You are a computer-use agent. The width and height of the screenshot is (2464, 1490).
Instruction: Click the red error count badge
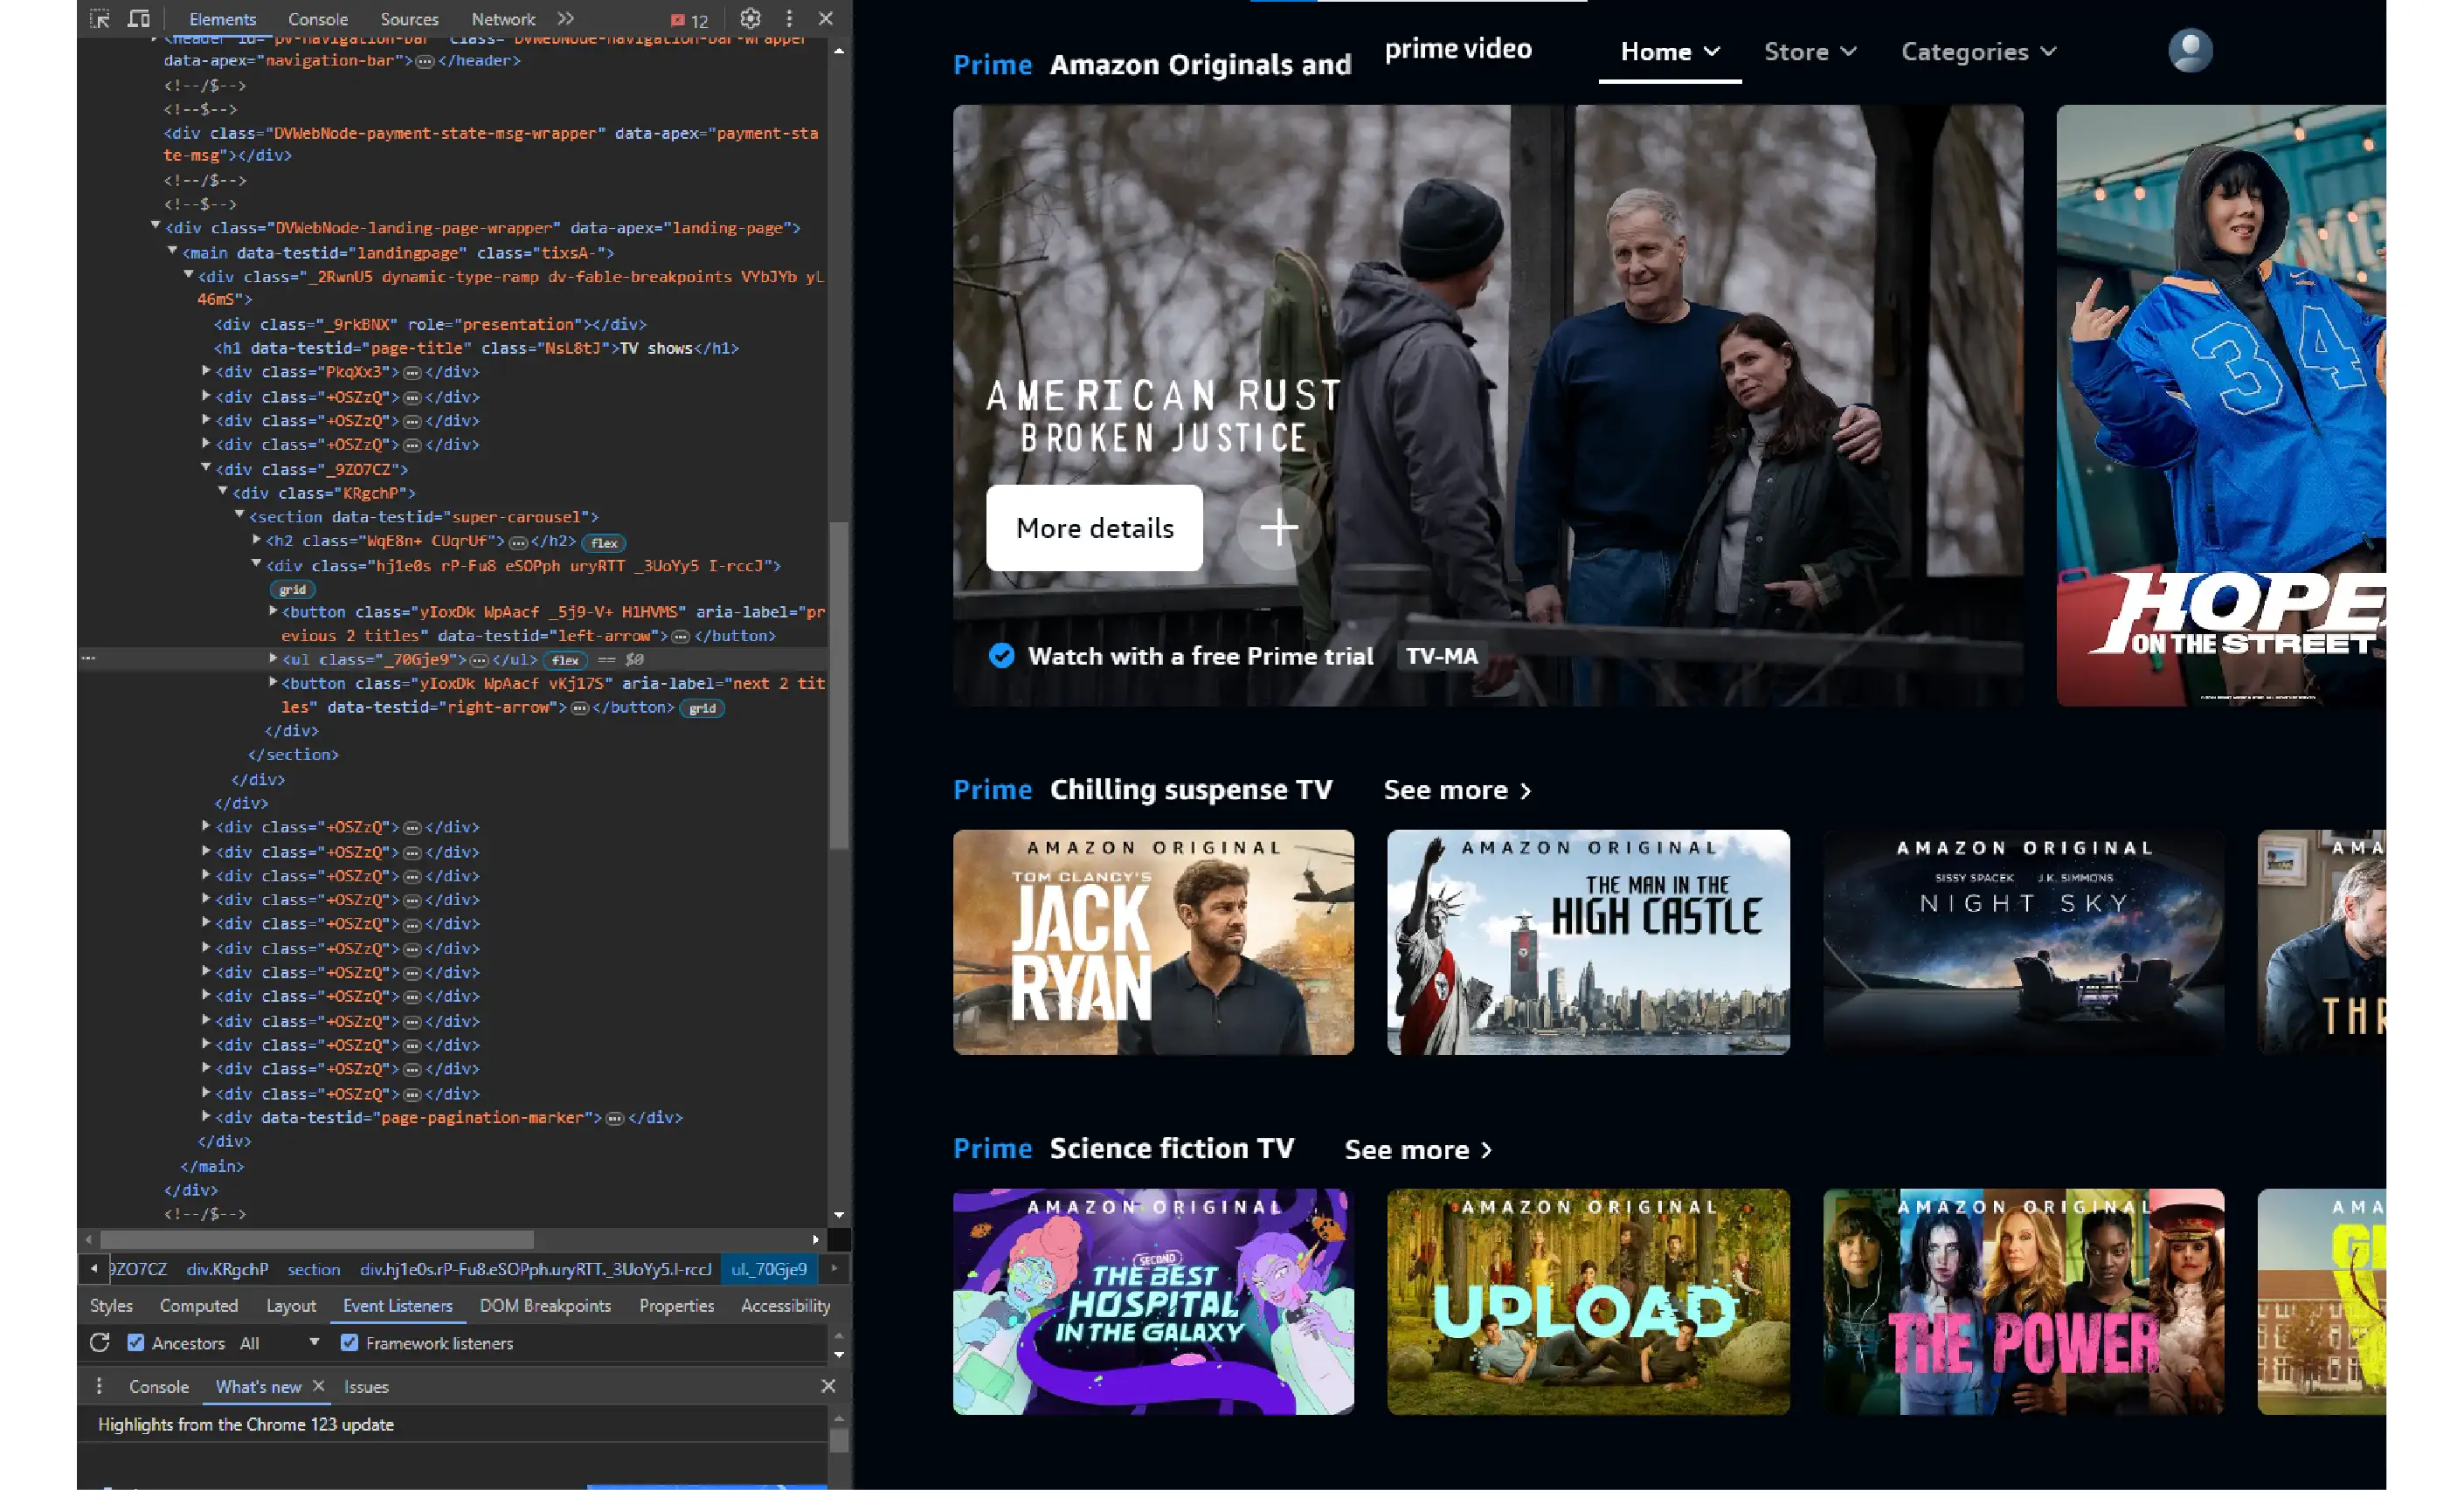[690, 20]
